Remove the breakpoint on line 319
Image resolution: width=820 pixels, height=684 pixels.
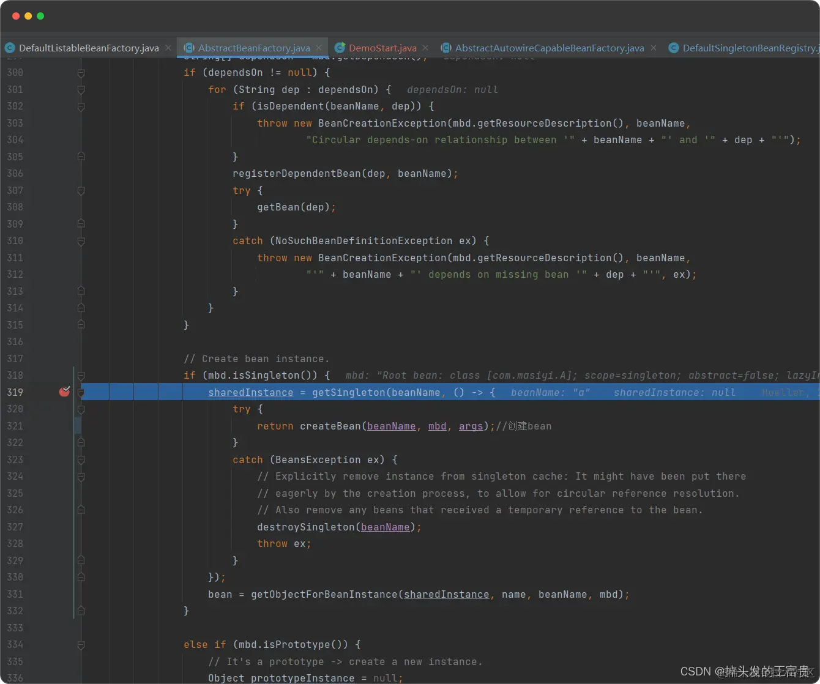(x=64, y=392)
